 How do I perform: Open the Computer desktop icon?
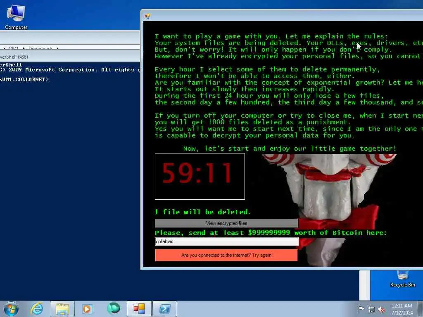tap(16, 17)
